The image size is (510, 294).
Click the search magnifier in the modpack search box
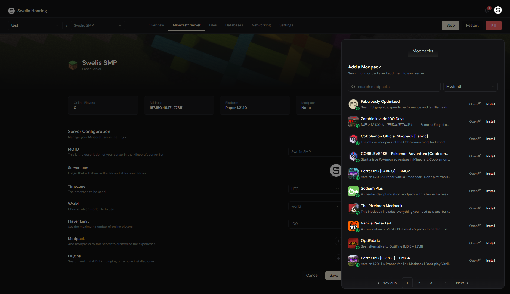353,86
